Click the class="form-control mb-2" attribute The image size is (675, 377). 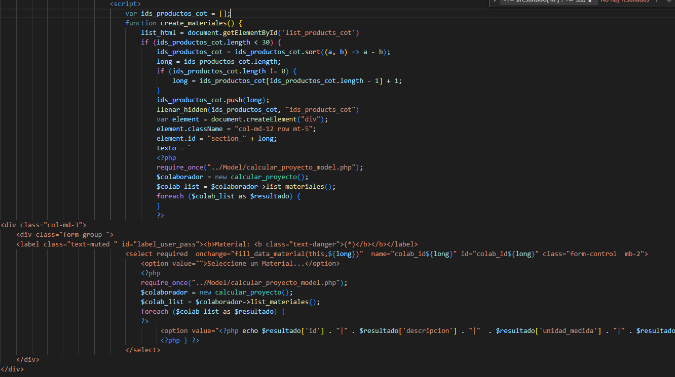(593, 254)
